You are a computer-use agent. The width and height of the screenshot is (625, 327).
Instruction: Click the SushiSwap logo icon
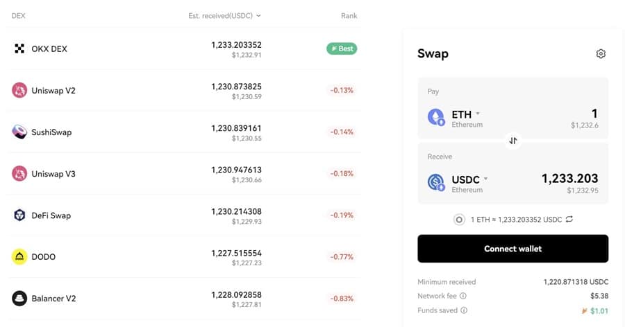[19, 132]
